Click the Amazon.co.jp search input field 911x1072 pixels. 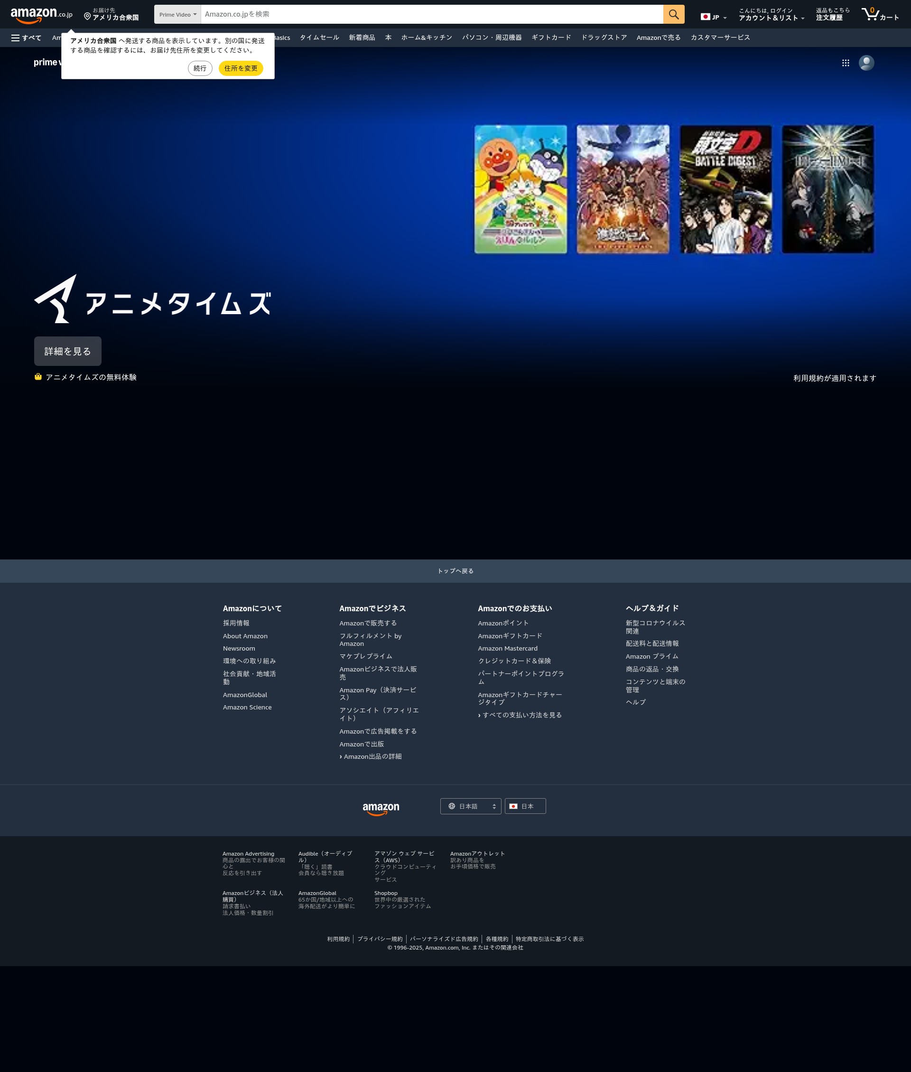click(432, 14)
